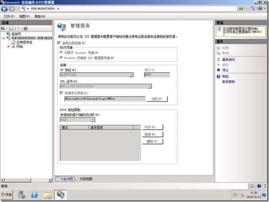Click the 停止 stop link
Image resolution: width=269 pixels, height=202 pixels.
pyautogui.click(x=226, y=70)
